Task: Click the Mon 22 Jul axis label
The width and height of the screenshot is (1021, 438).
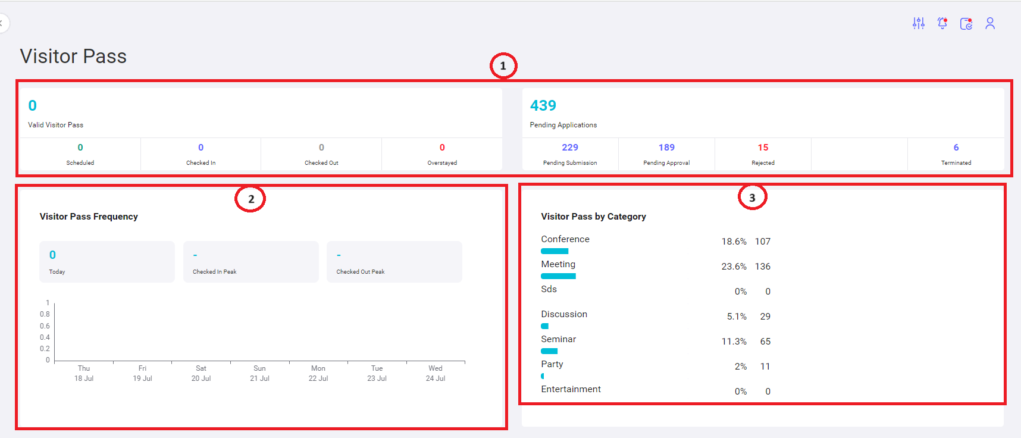Action: pyautogui.click(x=318, y=373)
